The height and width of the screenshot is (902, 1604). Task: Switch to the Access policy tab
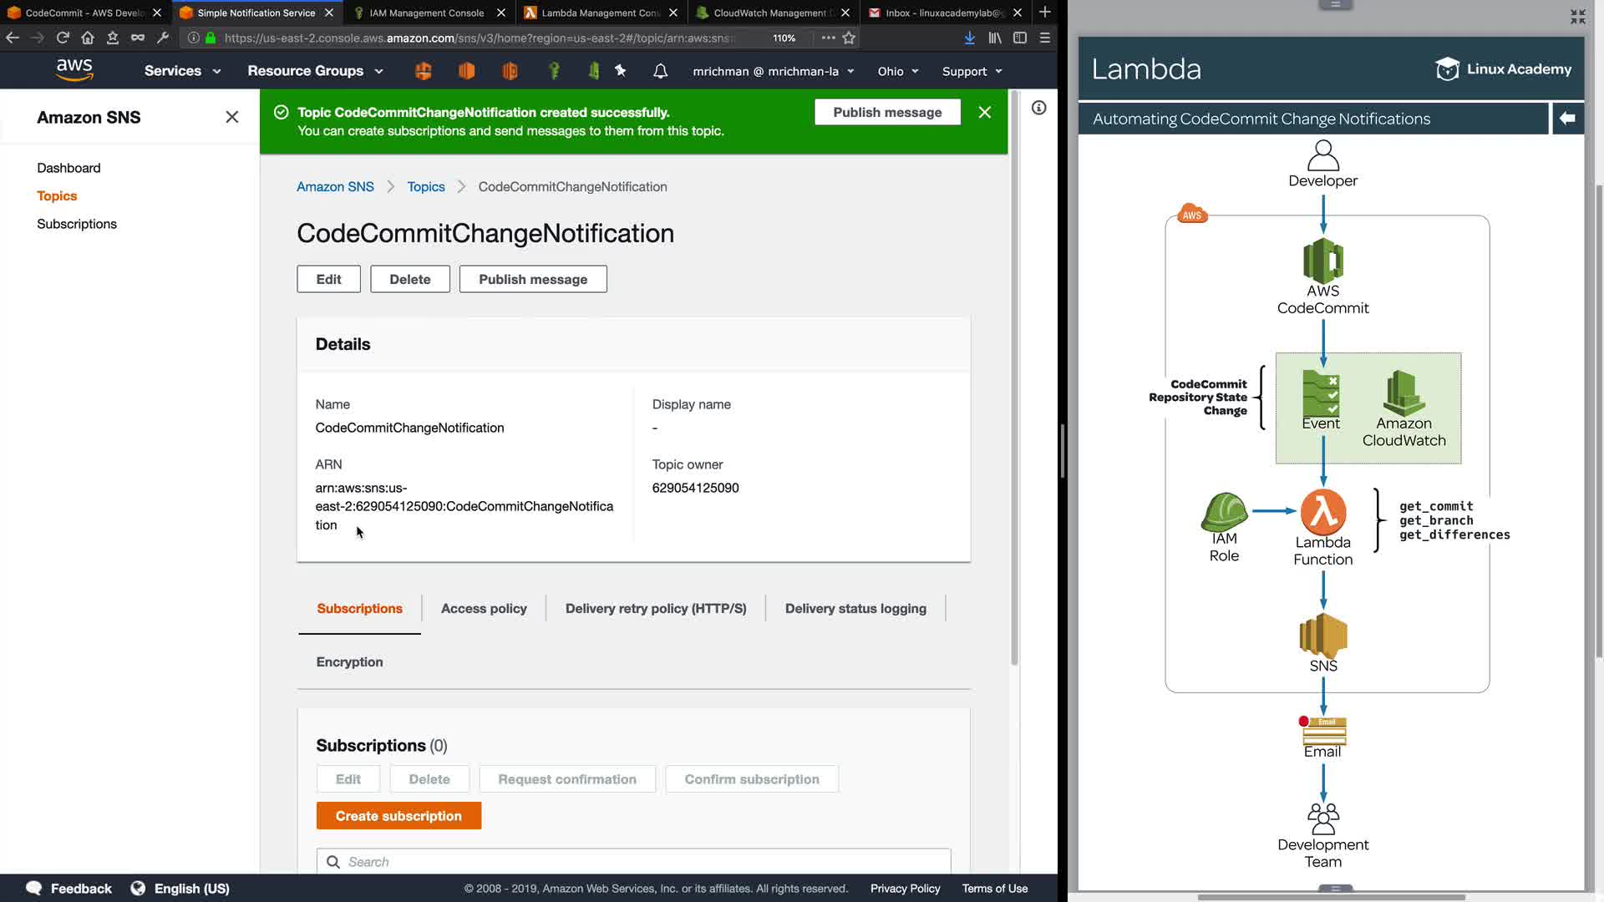coord(483,608)
